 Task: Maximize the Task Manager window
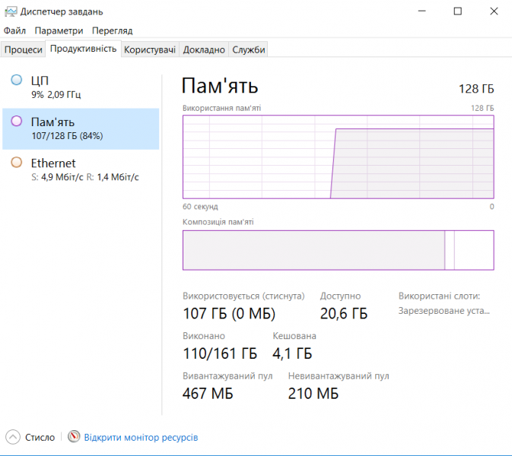457,11
